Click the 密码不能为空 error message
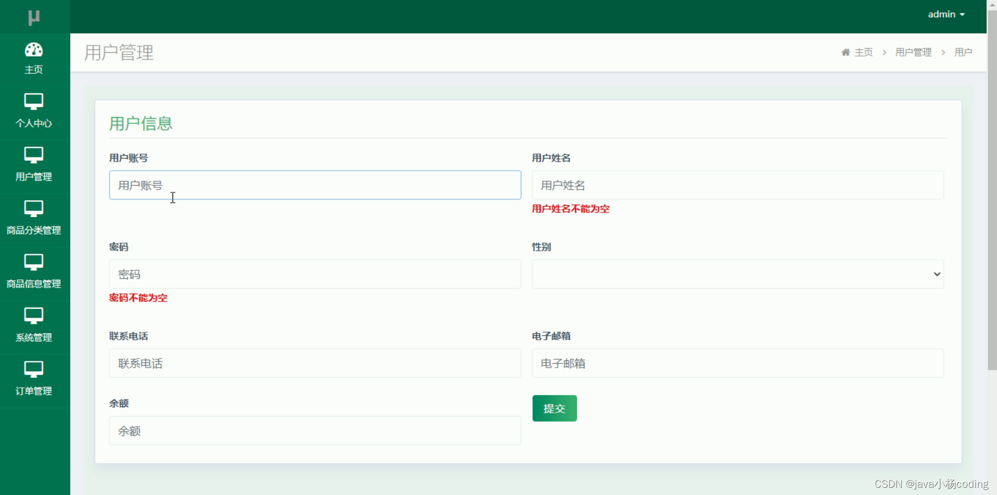 (x=139, y=298)
